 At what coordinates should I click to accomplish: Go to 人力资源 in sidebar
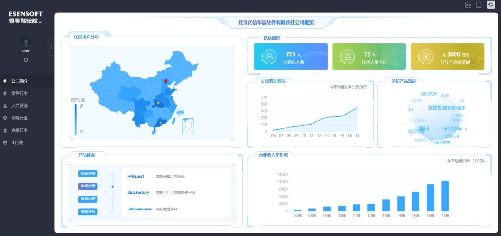[19, 106]
